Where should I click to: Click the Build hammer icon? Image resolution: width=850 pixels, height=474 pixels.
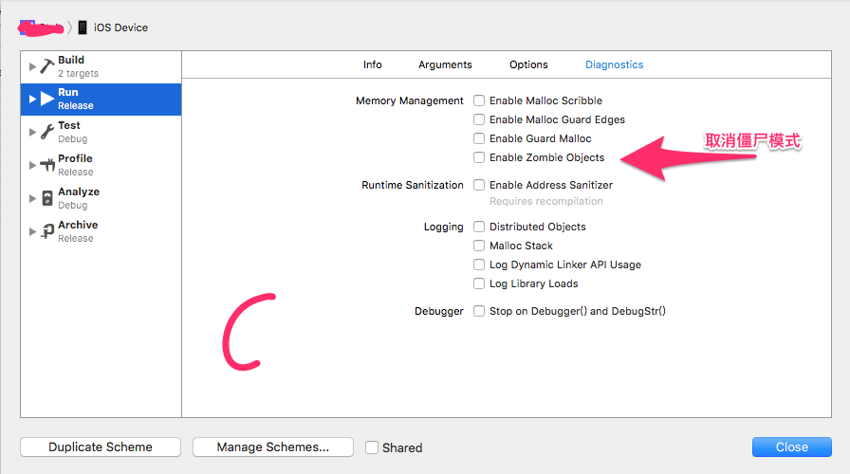(46, 66)
